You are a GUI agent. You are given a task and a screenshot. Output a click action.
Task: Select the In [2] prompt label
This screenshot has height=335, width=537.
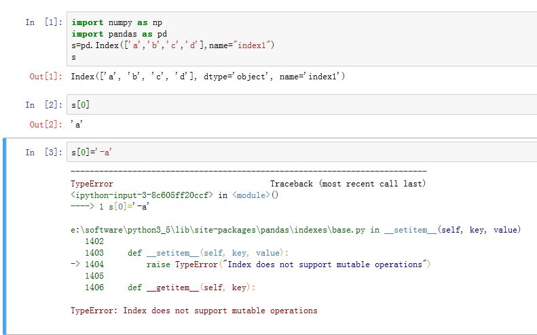point(41,105)
